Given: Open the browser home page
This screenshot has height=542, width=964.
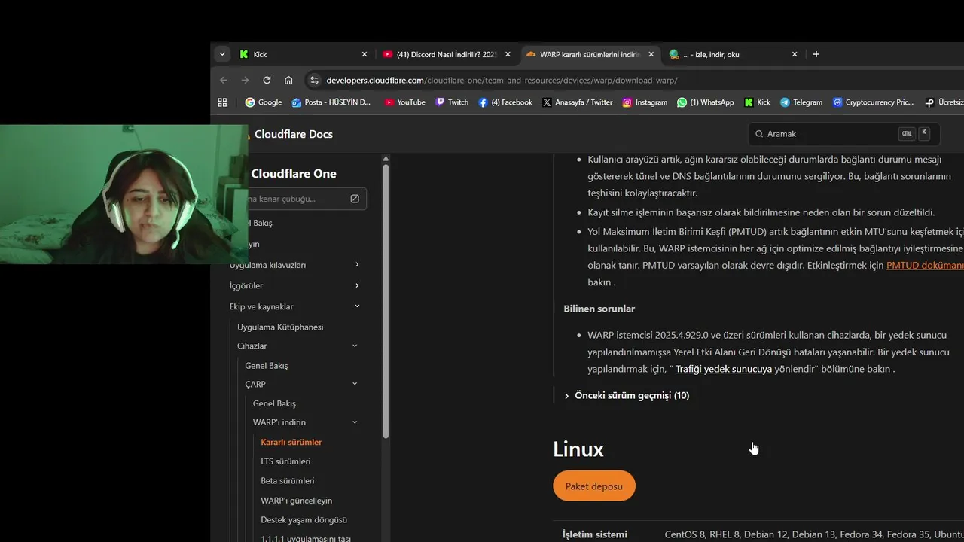Looking at the screenshot, I should (288, 80).
